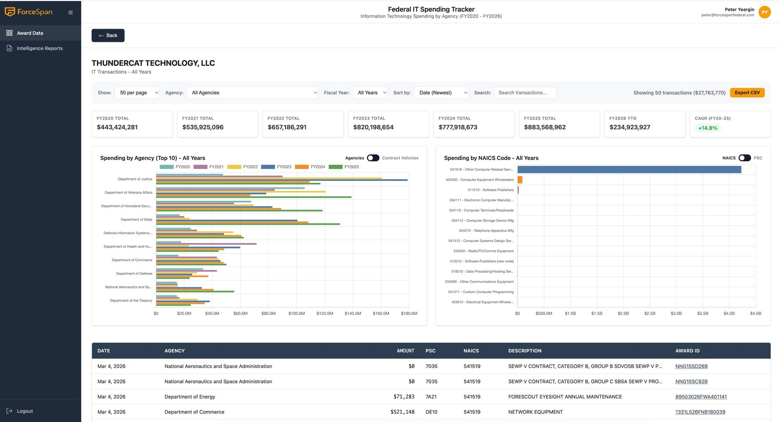
Task: Click the $521,148 amount cell
Action: [402, 412]
